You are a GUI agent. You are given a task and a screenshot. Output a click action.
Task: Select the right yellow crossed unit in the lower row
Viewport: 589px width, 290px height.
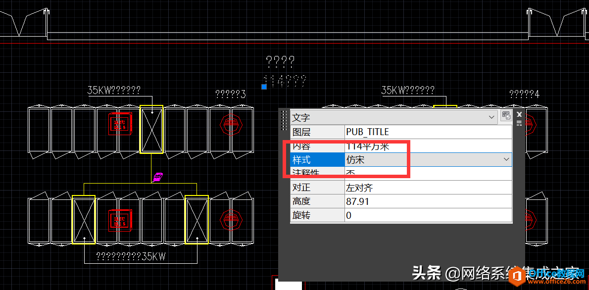point(197,219)
